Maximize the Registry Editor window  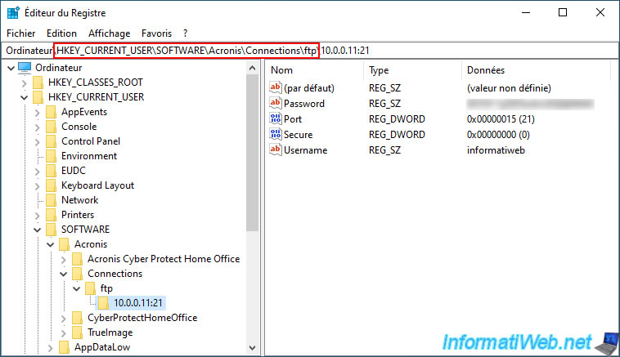[x=563, y=12]
